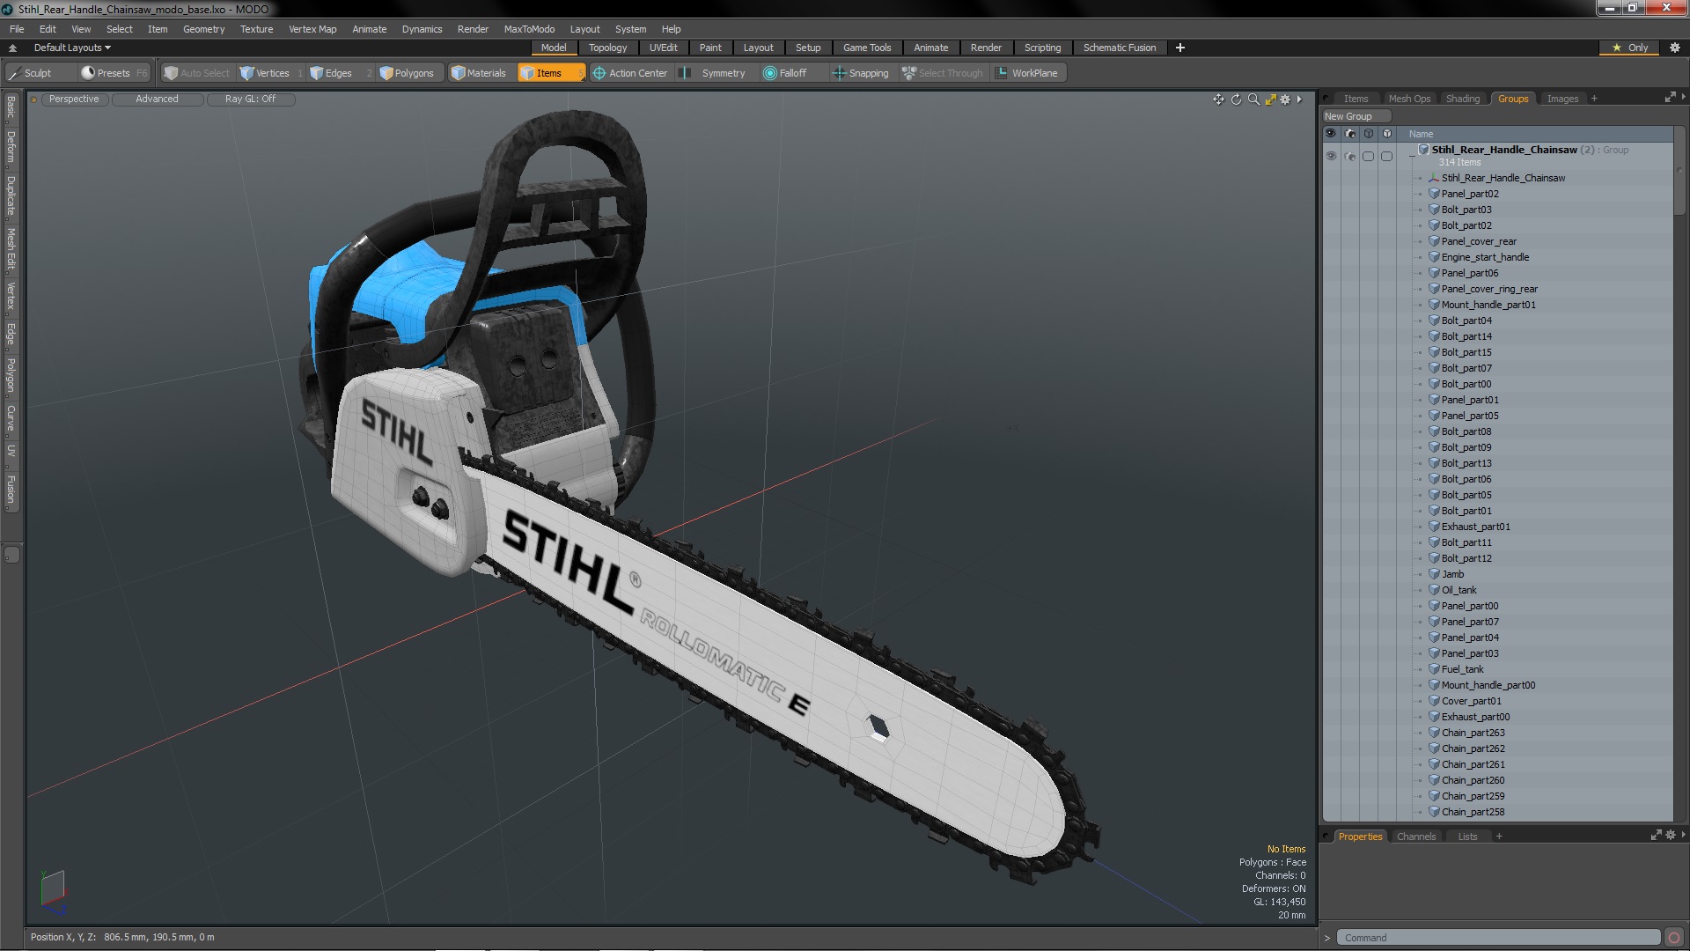Toggle render camera of the chainsaw group

(1349, 157)
